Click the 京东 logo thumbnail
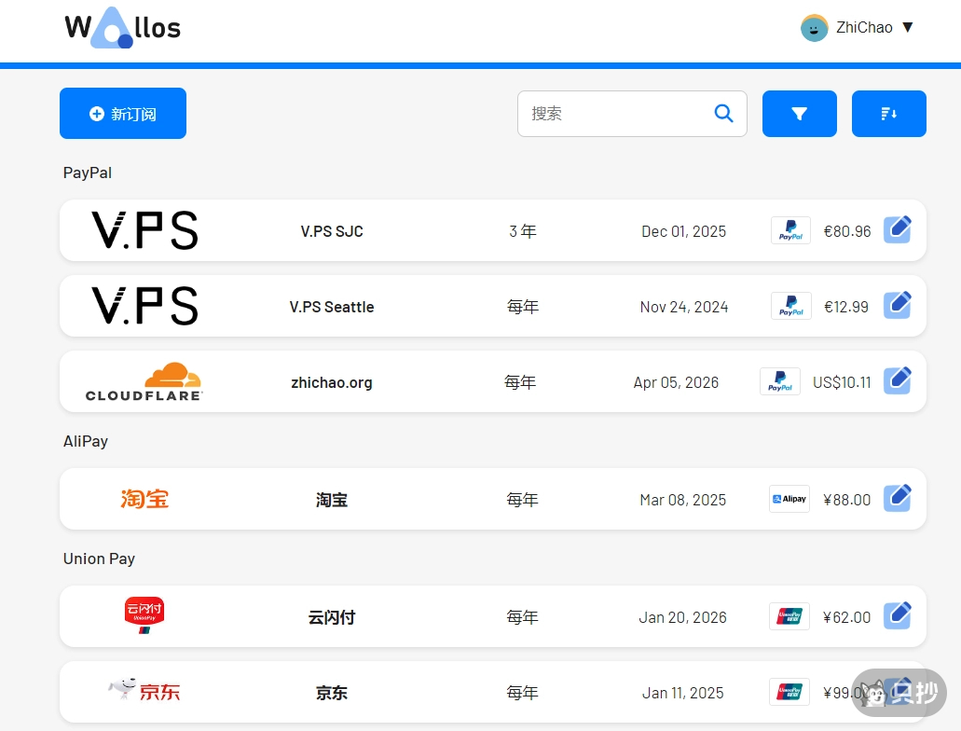The image size is (961, 731). (144, 691)
